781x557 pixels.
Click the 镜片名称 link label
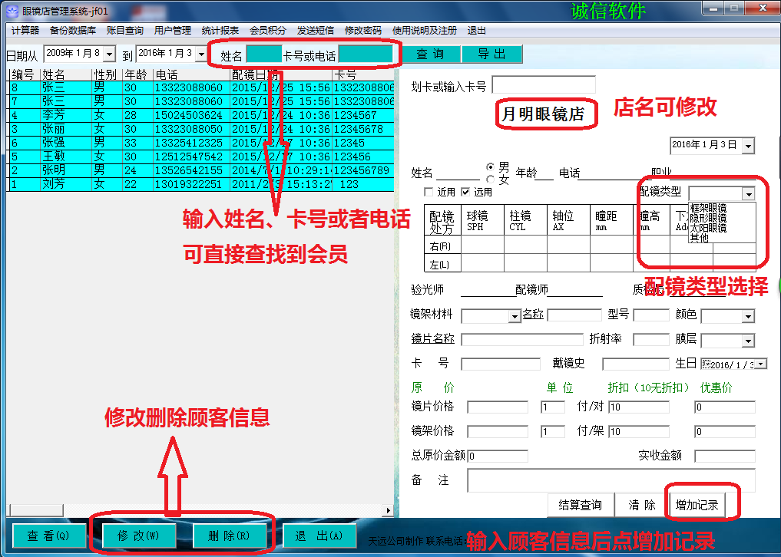pos(433,338)
